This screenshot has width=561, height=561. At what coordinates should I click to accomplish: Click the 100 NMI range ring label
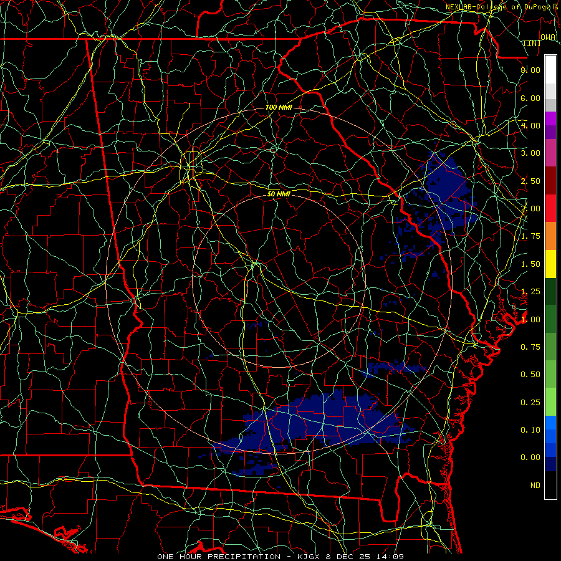pyautogui.click(x=279, y=107)
